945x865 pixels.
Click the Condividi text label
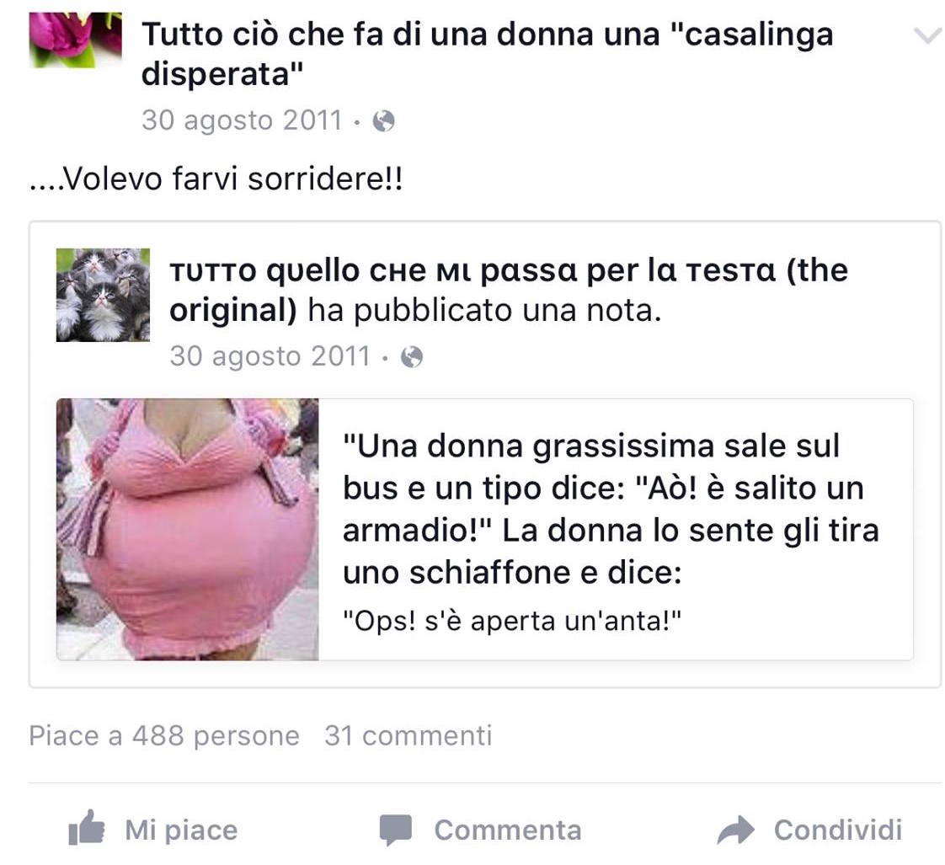click(x=838, y=830)
